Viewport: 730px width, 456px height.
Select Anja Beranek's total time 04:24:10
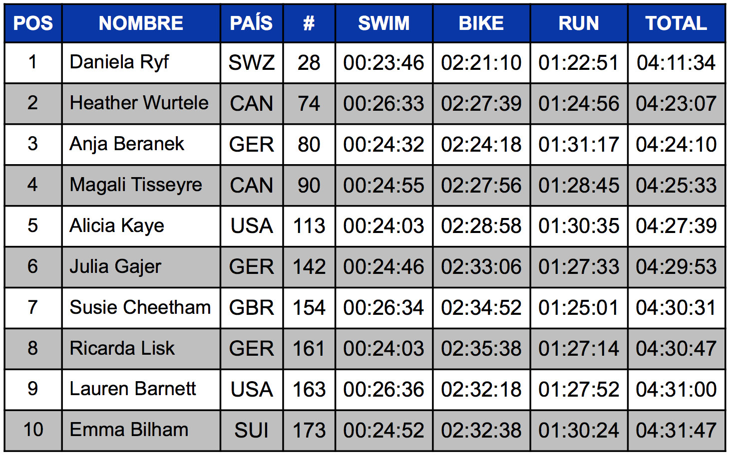tap(676, 144)
